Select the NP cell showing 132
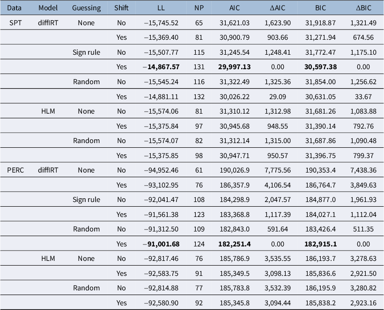384x310 pixels. [x=199, y=97]
